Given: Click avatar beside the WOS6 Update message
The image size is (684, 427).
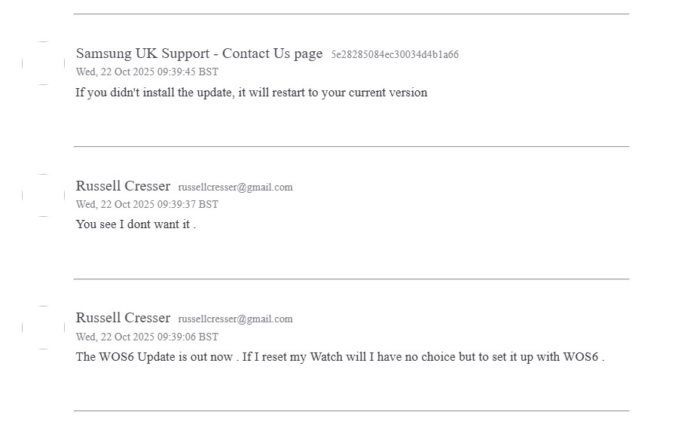Looking at the screenshot, I should click(x=43, y=328).
